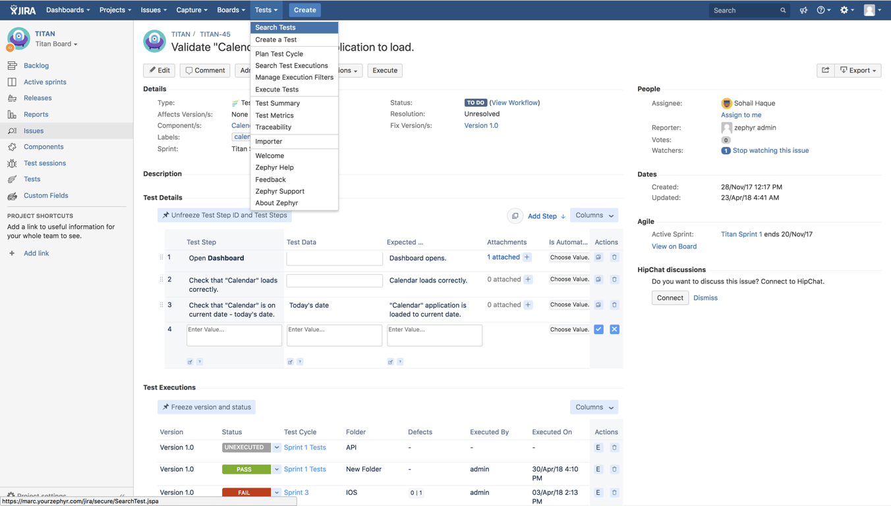This screenshot has height=506, width=891.
Task: Confirm new step 4 with the checkmark icon
Action: [x=598, y=329]
